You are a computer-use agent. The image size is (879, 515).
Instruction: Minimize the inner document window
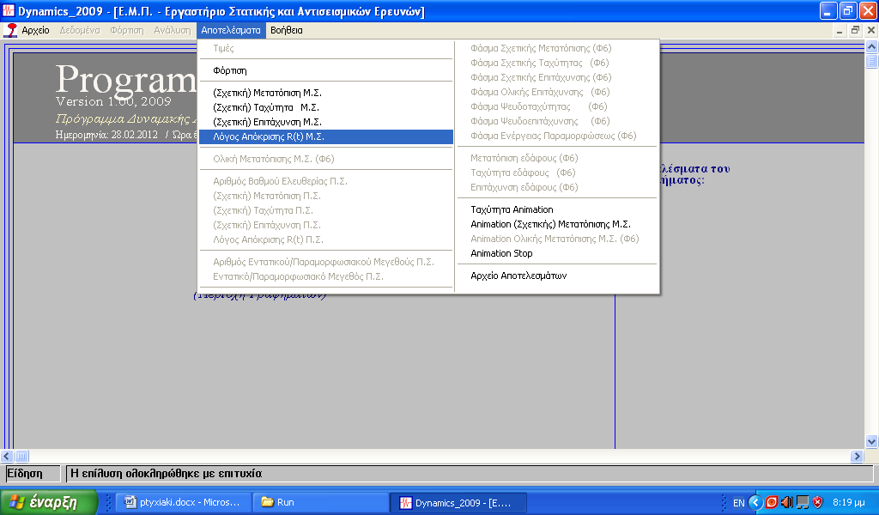[840, 31]
